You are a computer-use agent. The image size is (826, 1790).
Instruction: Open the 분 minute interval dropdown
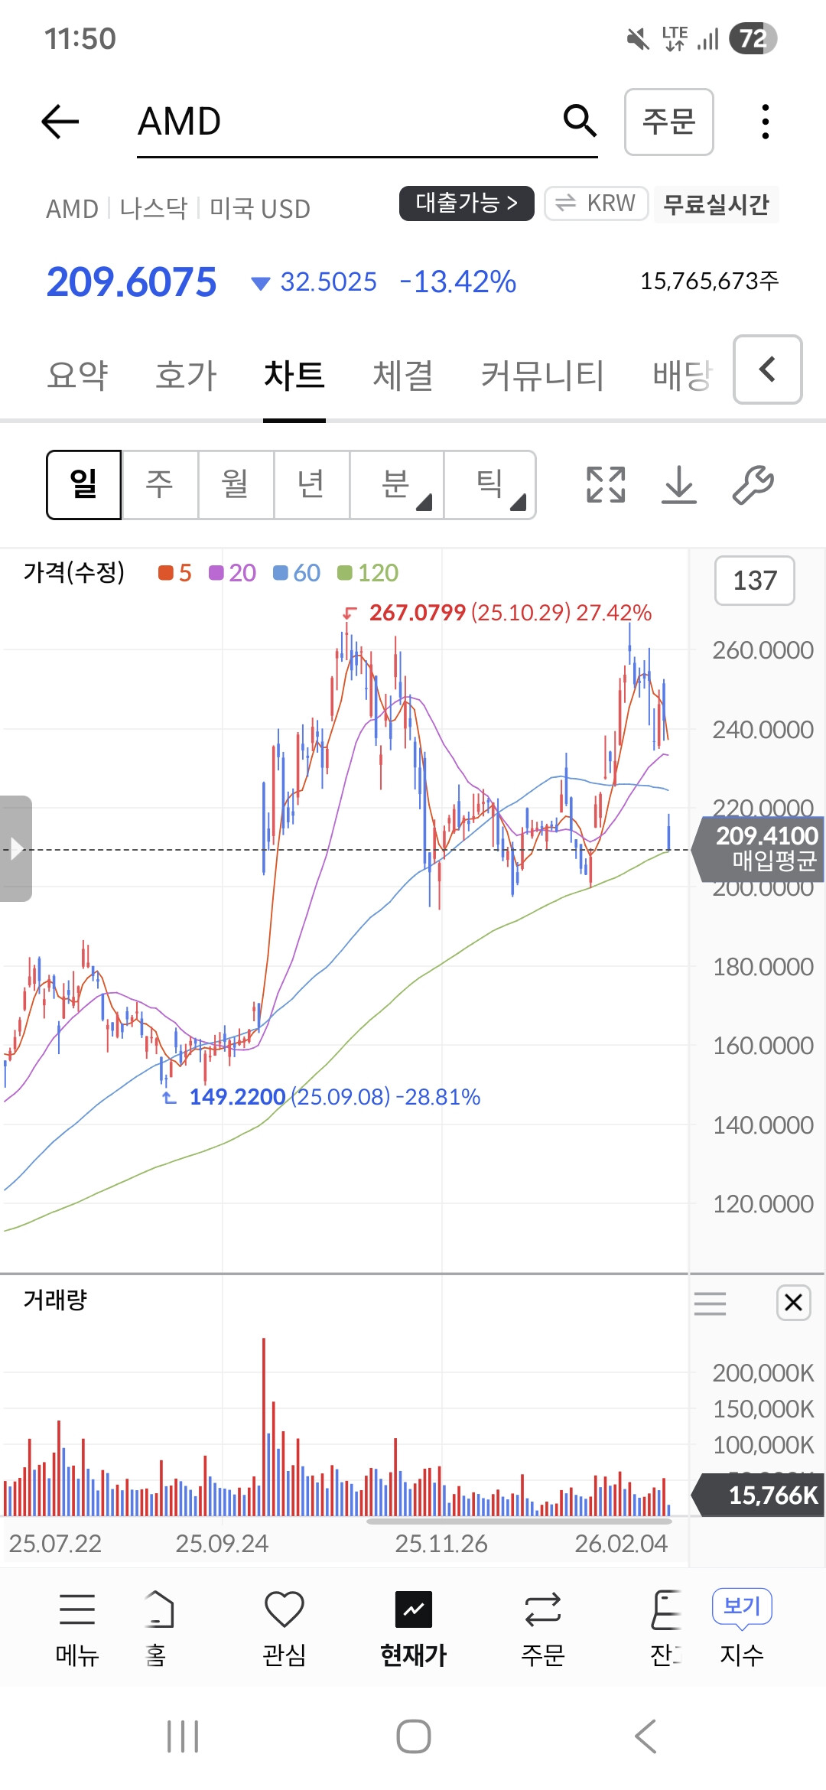point(397,485)
